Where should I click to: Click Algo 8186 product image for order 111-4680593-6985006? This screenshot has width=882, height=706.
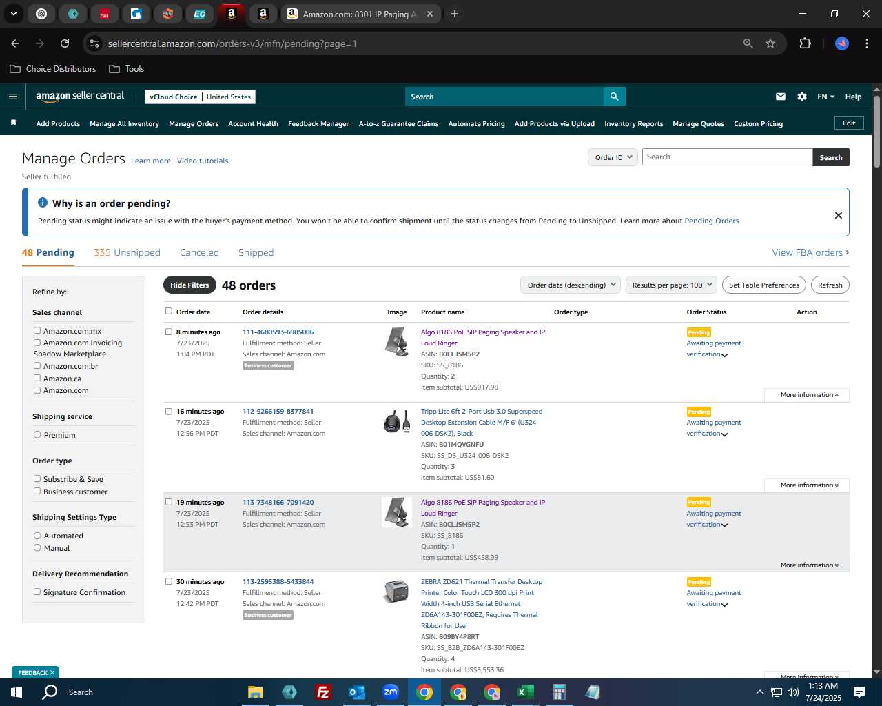point(397,342)
